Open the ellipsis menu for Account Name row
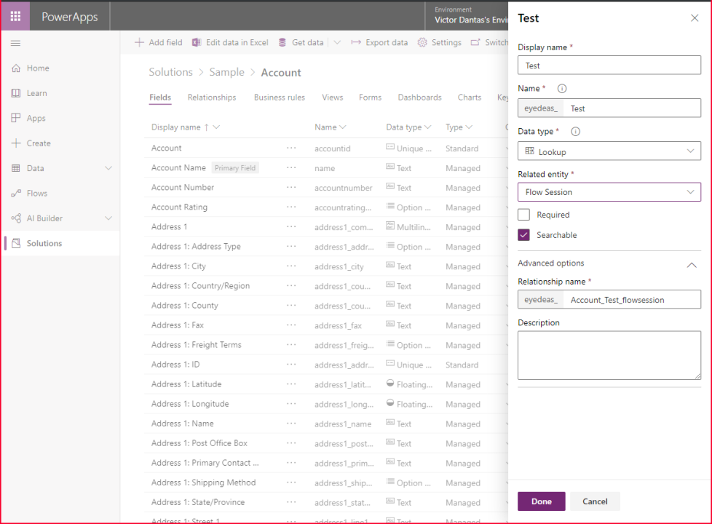 pos(291,167)
